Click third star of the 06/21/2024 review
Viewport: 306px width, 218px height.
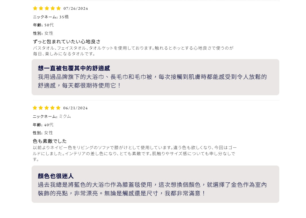(x=47, y=108)
